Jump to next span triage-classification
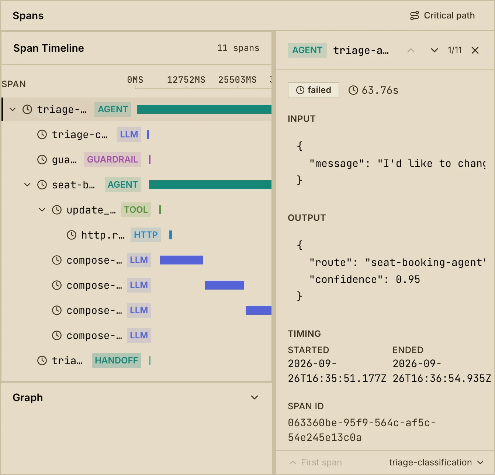Image resolution: width=495 pixels, height=475 pixels. [436, 462]
